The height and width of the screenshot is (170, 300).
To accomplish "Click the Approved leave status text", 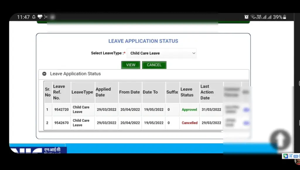I will [x=189, y=110].
